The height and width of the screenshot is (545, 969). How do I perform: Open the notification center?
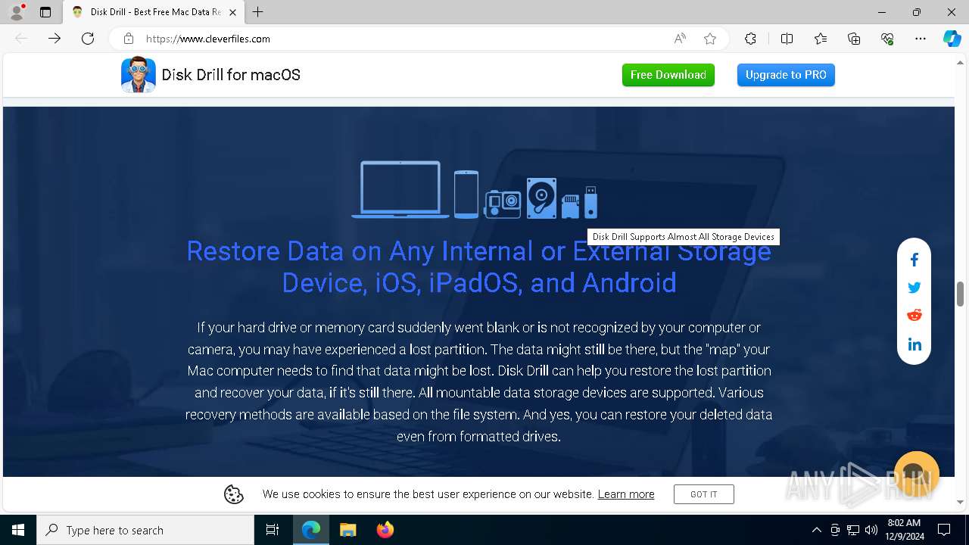click(x=944, y=530)
